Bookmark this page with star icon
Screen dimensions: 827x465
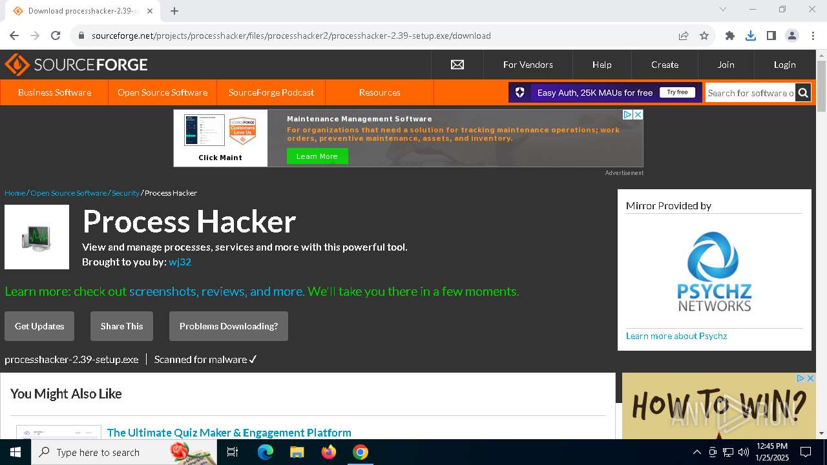coord(704,36)
